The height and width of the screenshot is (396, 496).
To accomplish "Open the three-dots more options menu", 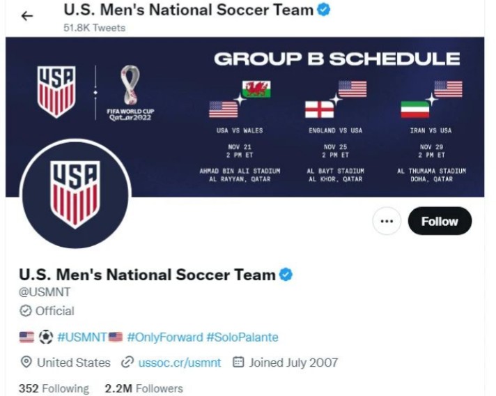I will 387,221.
